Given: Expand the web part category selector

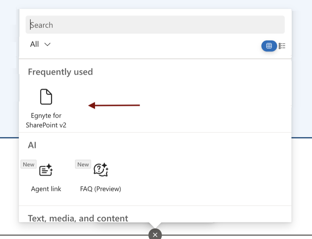Looking at the screenshot, I should point(40,44).
